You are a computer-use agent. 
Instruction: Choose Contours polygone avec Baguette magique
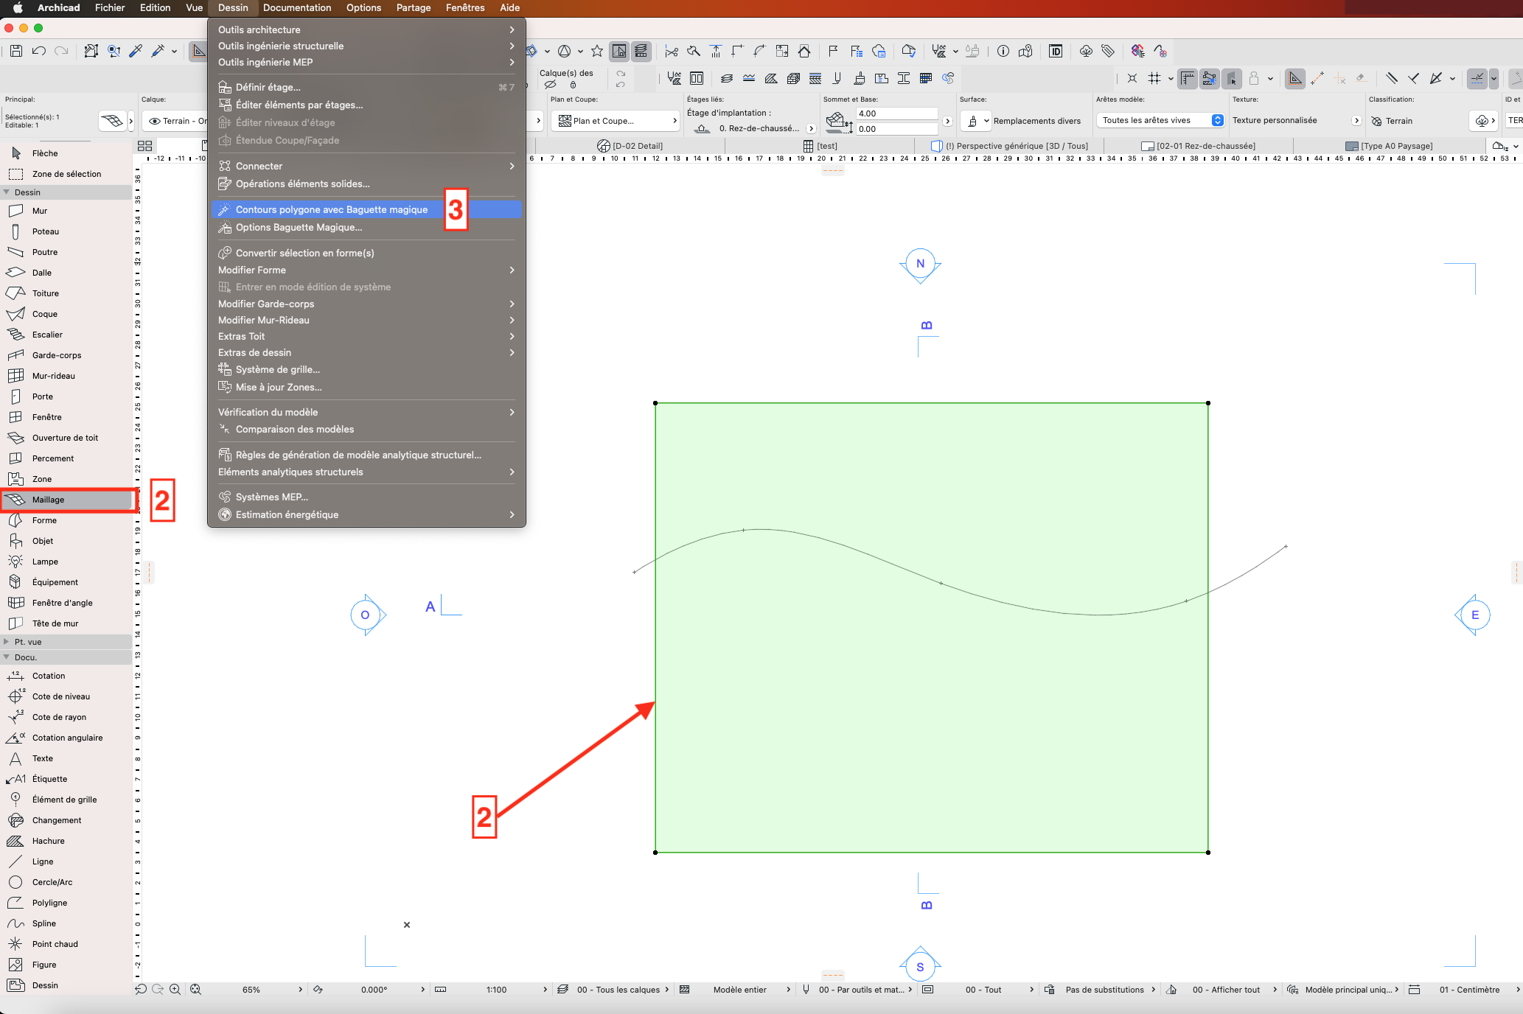pos(366,209)
